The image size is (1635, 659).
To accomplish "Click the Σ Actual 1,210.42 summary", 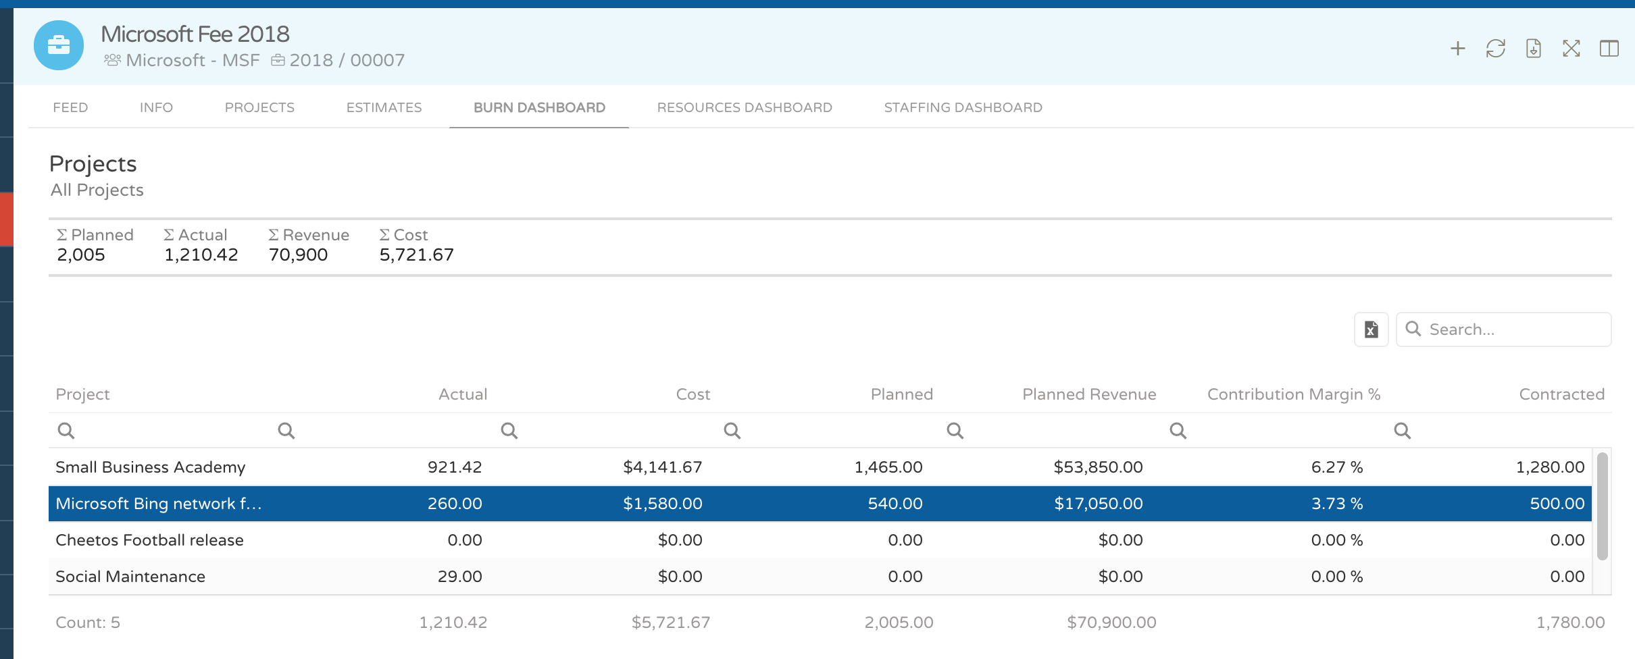I will 201,245.
